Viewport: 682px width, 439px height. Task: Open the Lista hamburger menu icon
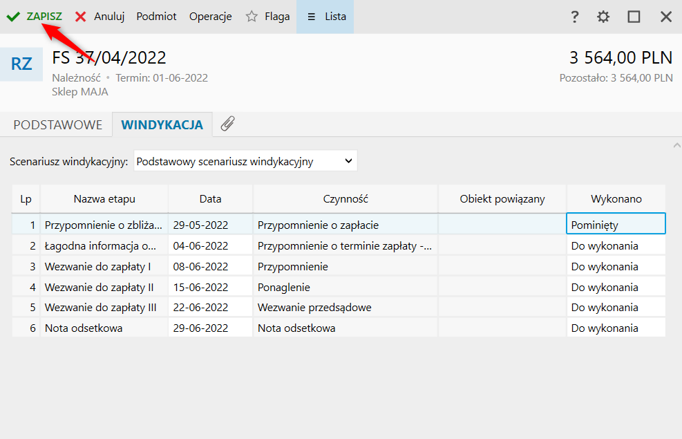[x=311, y=17]
